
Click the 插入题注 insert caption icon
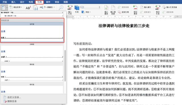(106, 10)
